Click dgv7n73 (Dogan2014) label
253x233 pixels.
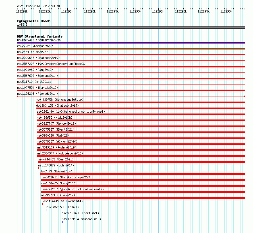(x=56, y=171)
